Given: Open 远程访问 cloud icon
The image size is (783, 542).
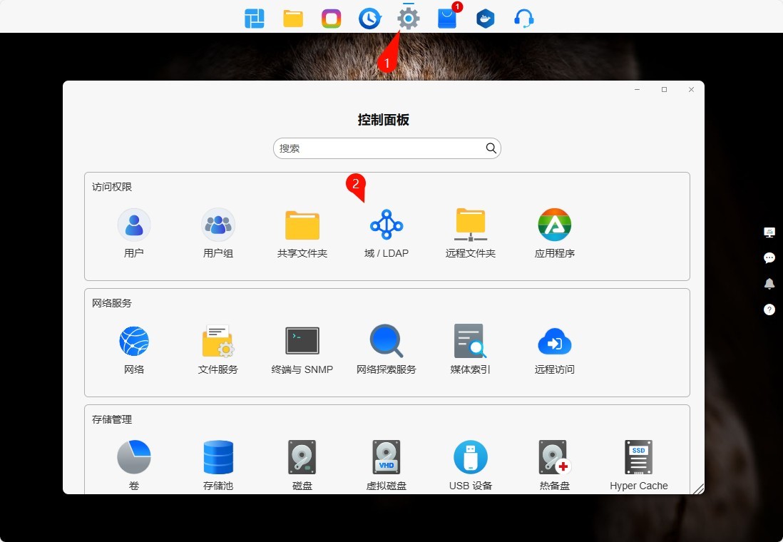Looking at the screenshot, I should [x=555, y=341].
